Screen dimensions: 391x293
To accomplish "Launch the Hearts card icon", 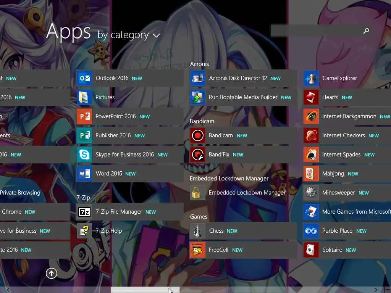I will tap(311, 97).
